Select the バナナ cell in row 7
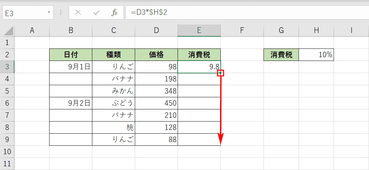The width and height of the screenshot is (369, 170). coord(114,115)
